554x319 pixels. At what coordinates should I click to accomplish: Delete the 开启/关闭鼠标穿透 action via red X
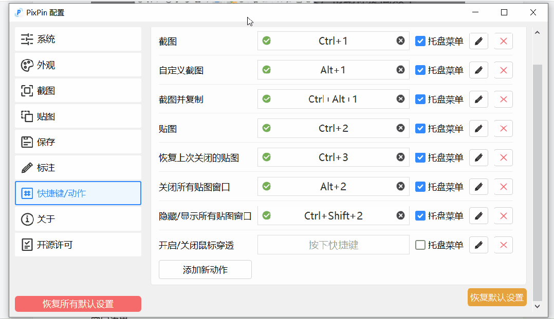click(503, 245)
